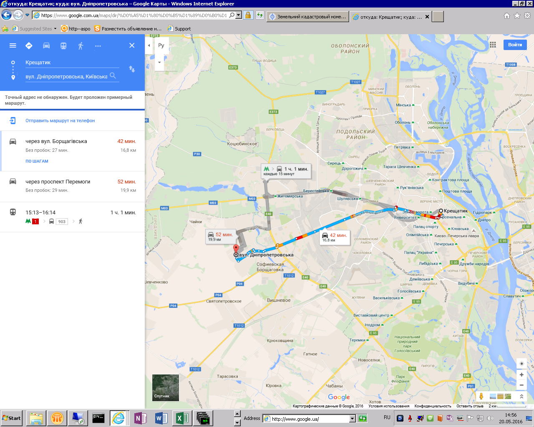Click the address bar lock security icon
The width and height of the screenshot is (534, 427).
pos(248,15)
